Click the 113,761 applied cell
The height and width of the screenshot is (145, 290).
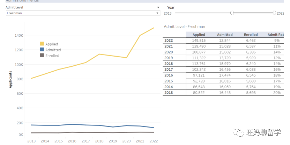pos(199,64)
